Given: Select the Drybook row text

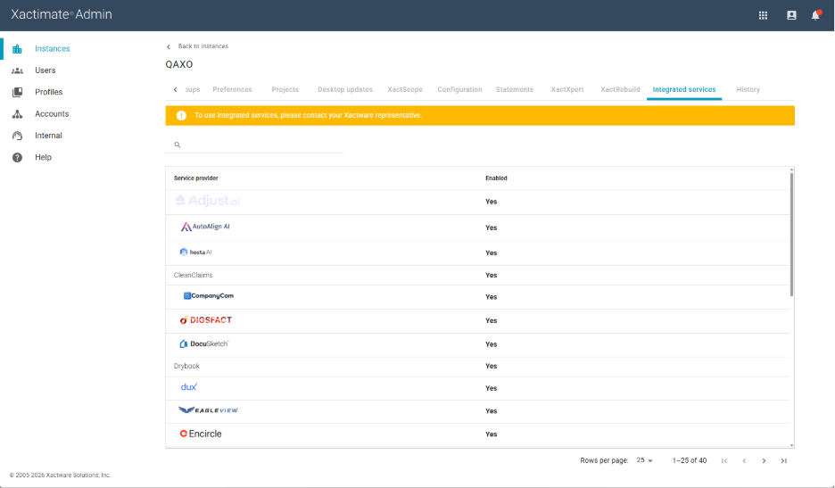Looking at the screenshot, I should [186, 366].
